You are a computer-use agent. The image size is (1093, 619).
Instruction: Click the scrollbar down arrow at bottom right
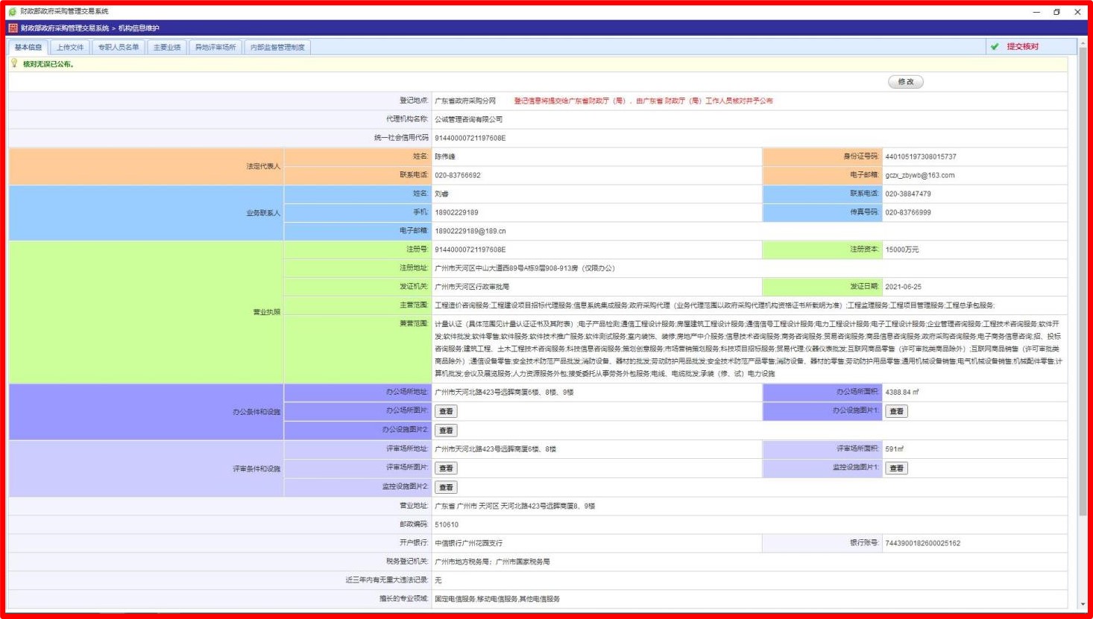click(1083, 604)
